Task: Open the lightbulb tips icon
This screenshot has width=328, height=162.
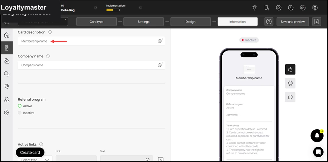Action: click(254, 8)
